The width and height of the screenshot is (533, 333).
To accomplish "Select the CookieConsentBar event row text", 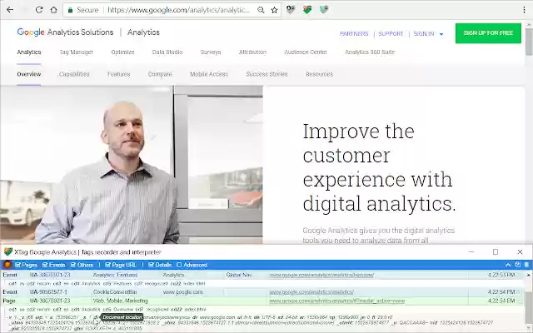I will [115, 292].
